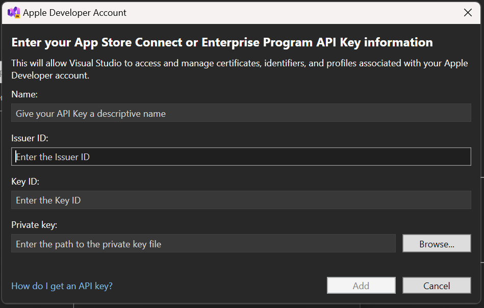Click the 'Private key:' label
The height and width of the screenshot is (308, 484).
(34, 225)
